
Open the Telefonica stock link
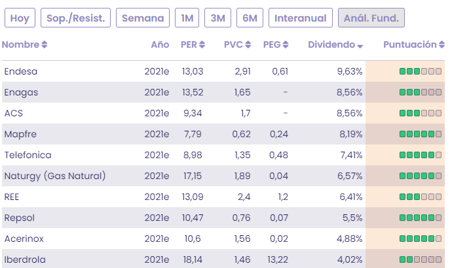click(28, 155)
